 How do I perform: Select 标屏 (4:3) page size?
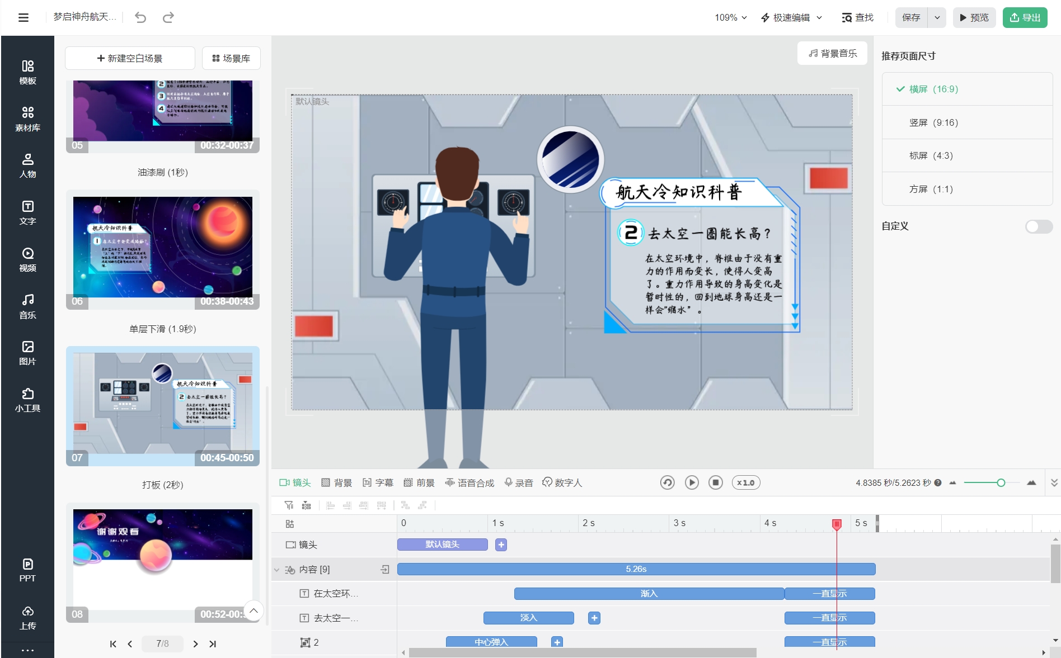[x=968, y=155]
